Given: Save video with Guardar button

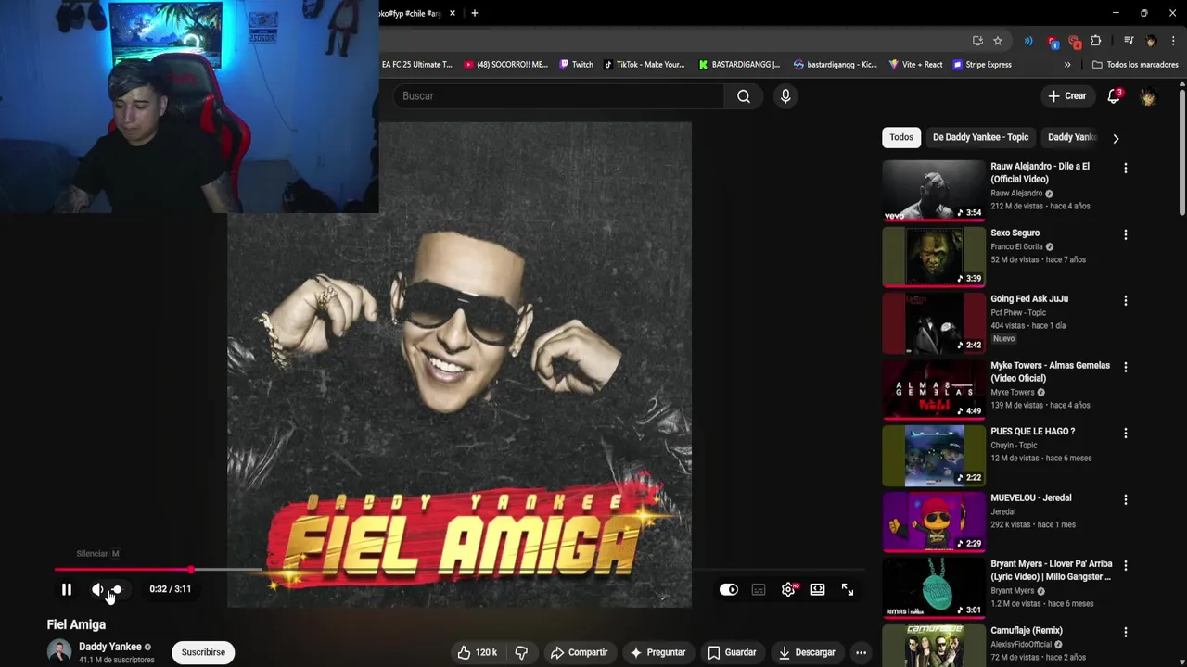Looking at the screenshot, I should (x=732, y=652).
